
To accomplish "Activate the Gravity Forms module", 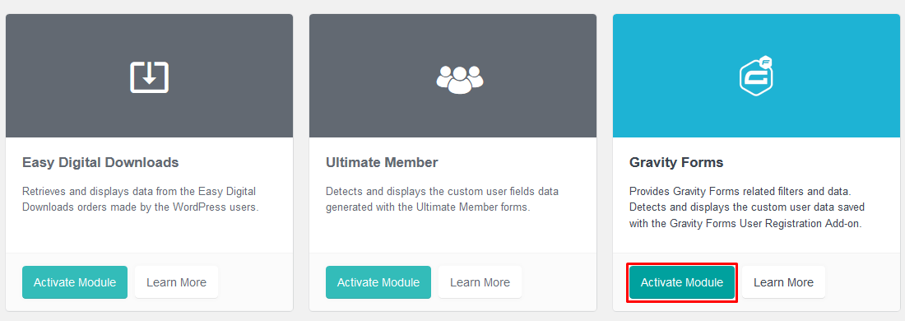I will (682, 282).
